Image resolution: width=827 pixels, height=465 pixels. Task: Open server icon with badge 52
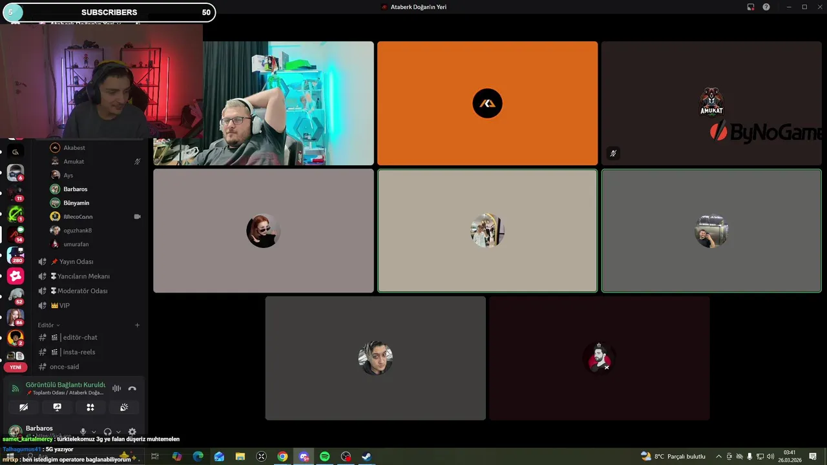tap(16, 296)
